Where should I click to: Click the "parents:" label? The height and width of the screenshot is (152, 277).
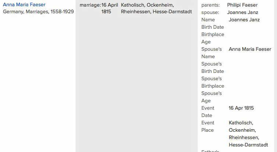click(x=210, y=5)
